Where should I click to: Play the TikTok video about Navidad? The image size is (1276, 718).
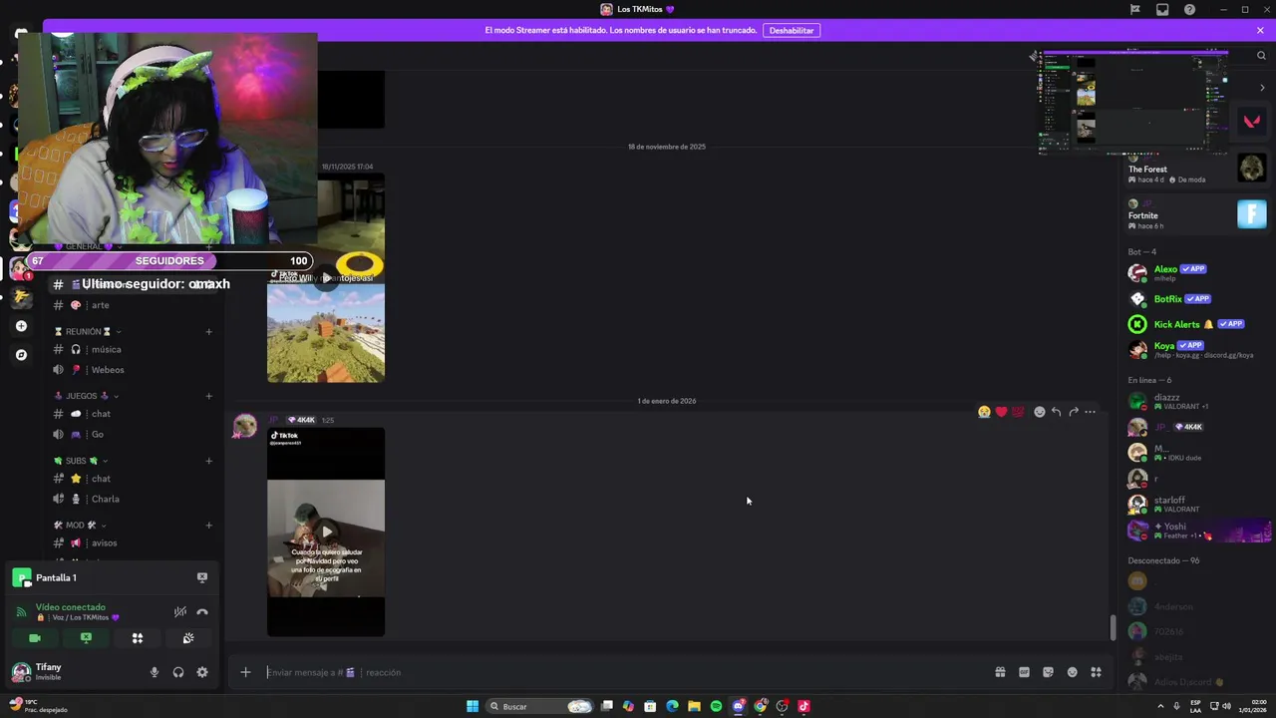pyautogui.click(x=326, y=532)
